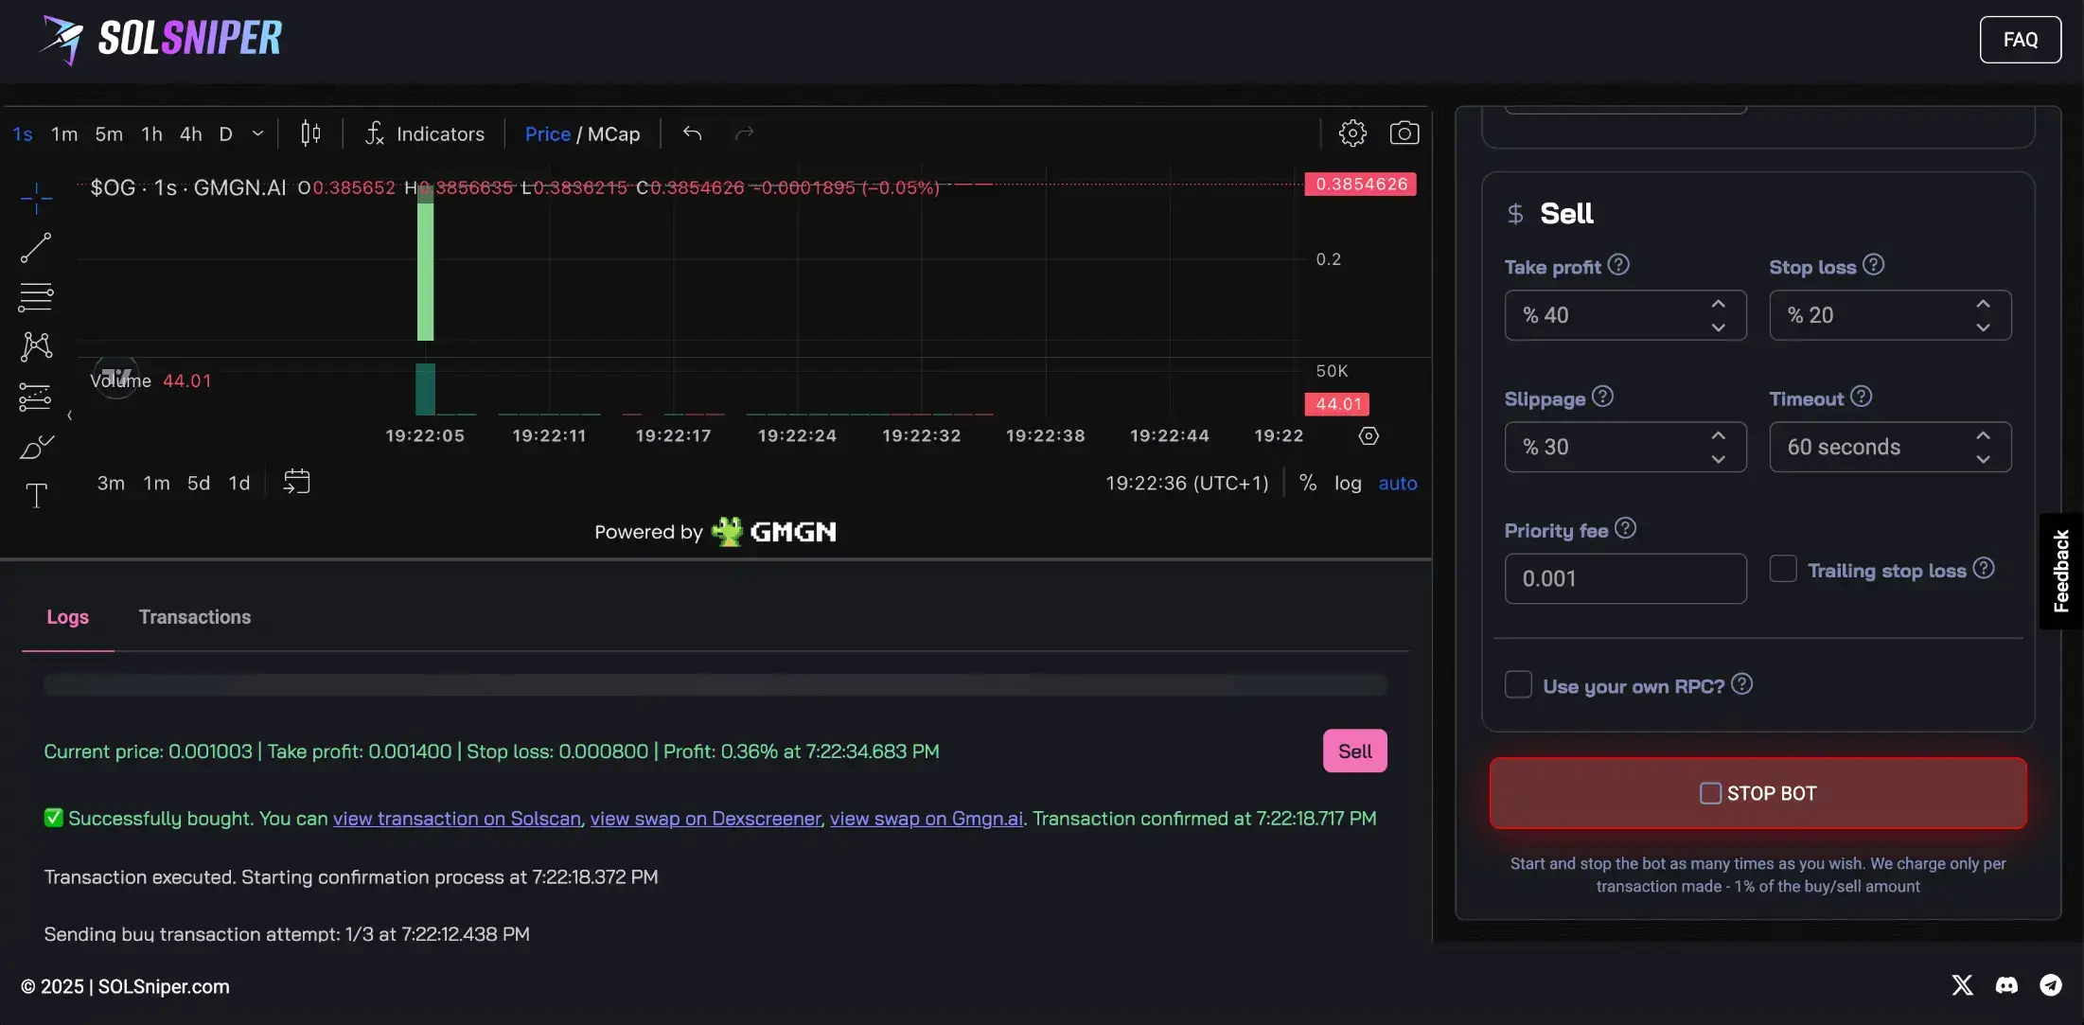
Task: Select the trend line drawing tool
Action: 36,248
